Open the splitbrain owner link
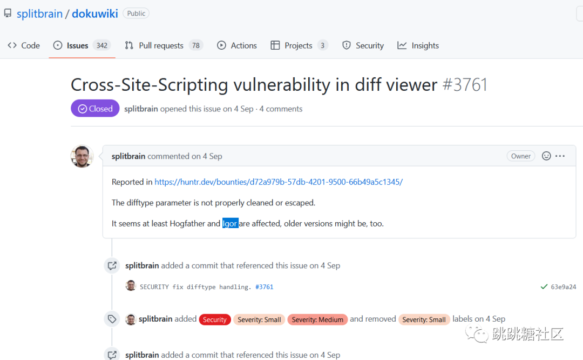 pos(39,14)
